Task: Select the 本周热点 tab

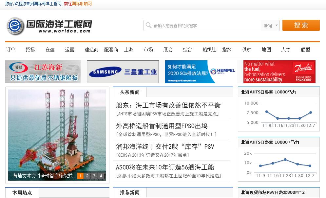Action: pos(22,193)
